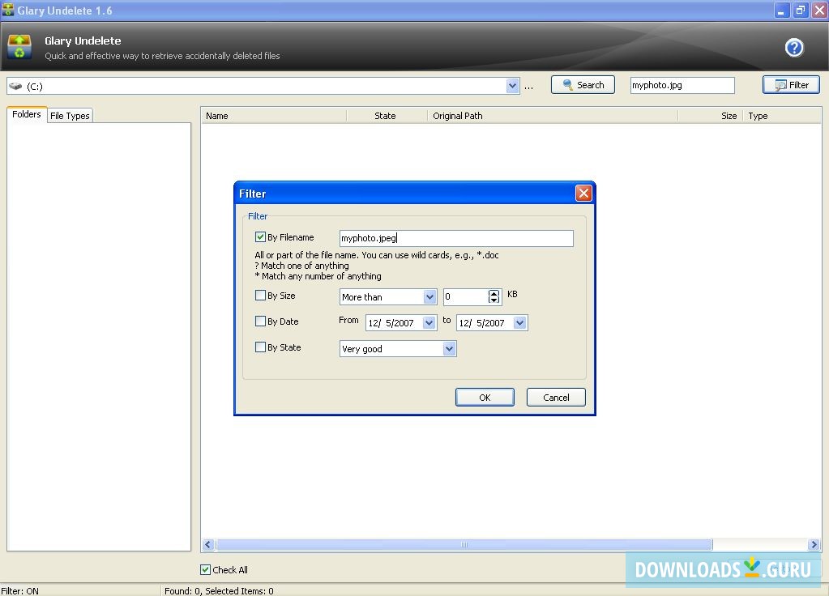Select the Folders tab
This screenshot has width=829, height=596.
(26, 114)
